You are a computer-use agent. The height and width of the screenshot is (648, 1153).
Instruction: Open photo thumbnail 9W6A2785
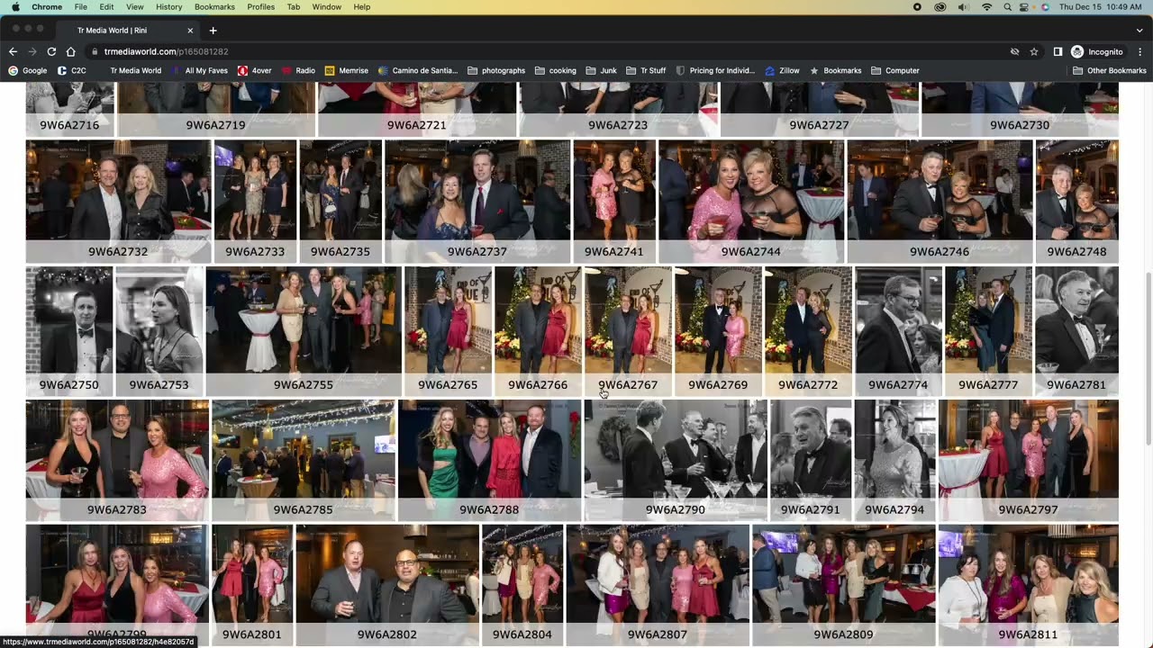pos(304,460)
